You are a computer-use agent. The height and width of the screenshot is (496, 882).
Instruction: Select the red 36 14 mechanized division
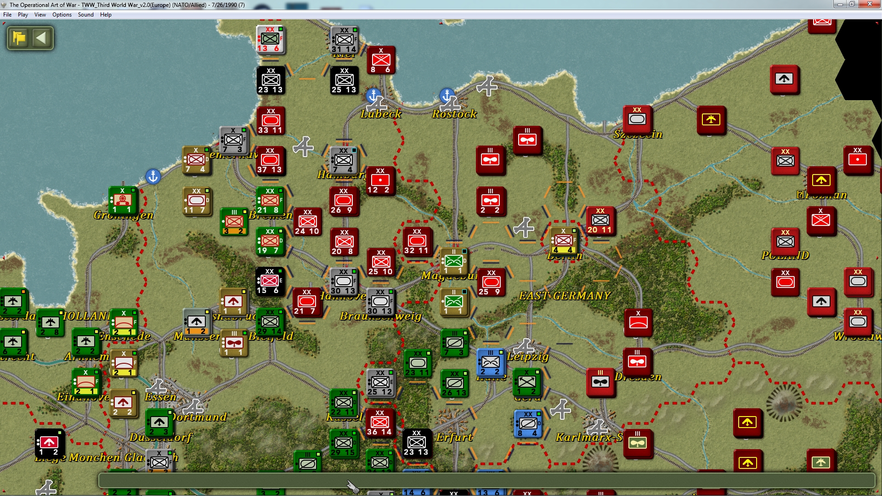pyautogui.click(x=380, y=423)
